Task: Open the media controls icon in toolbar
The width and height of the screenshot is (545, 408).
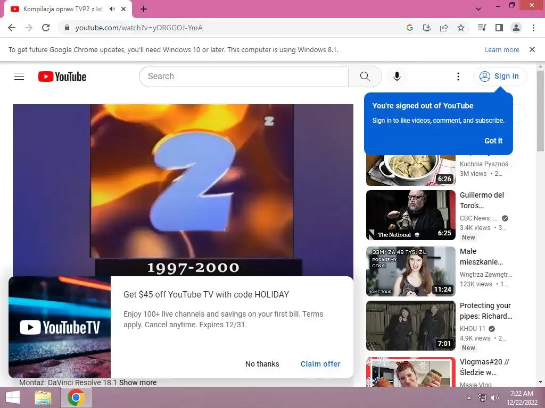Action: pyautogui.click(x=482, y=28)
